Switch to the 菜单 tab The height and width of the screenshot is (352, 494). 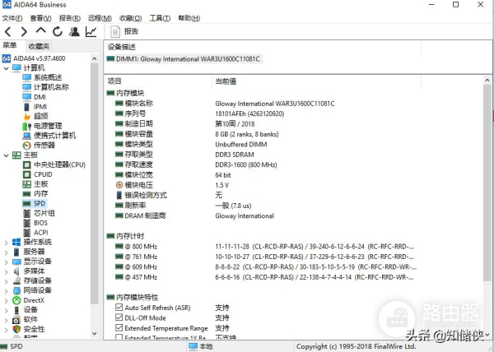[x=10, y=45]
